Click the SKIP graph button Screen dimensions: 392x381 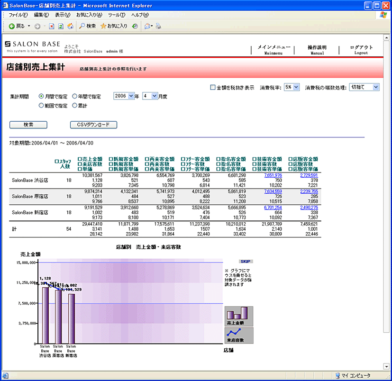pyautogui.click(x=246, y=262)
